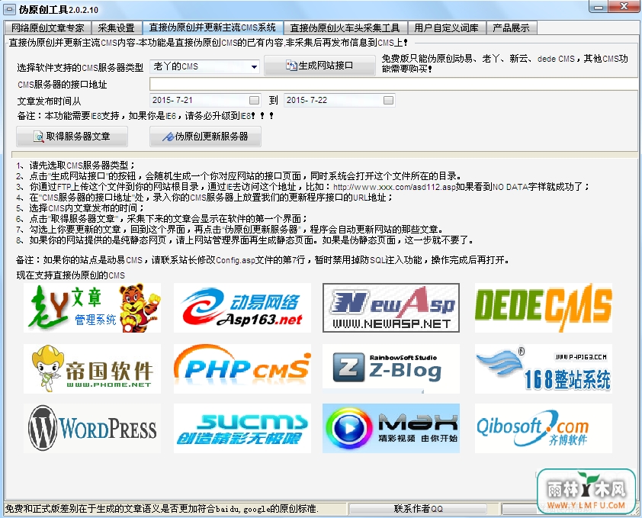Click the Qibosoft 齐博软件 logo

tap(544, 428)
